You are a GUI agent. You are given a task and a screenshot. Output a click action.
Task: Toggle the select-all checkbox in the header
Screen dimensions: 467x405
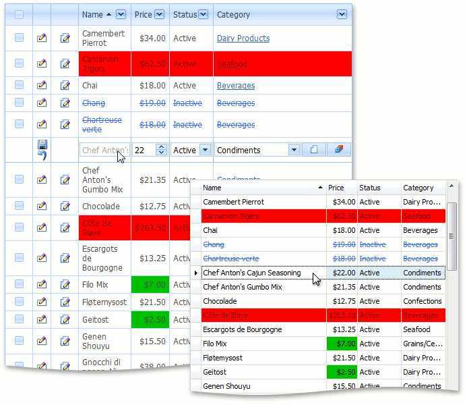[x=19, y=14]
